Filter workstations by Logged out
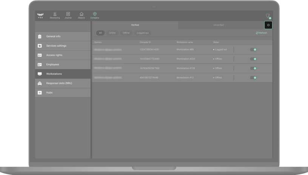Image resolution: width=308 pixels, height=175 pixels. (x=143, y=33)
